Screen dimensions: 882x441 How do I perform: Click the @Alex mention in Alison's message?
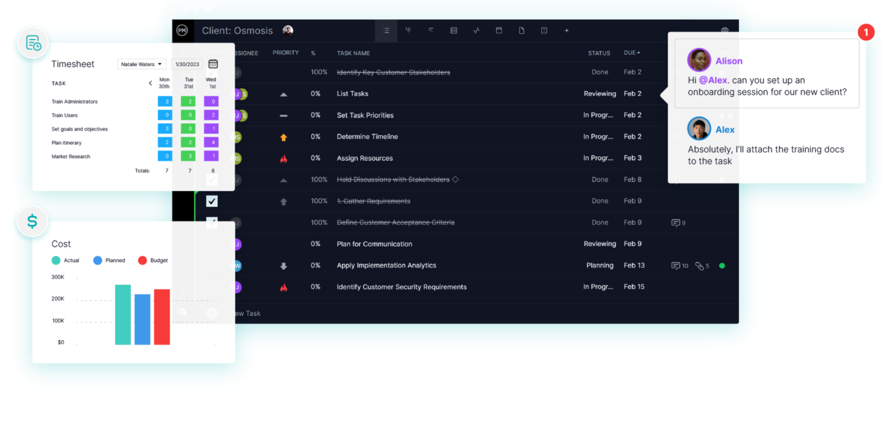(x=713, y=80)
